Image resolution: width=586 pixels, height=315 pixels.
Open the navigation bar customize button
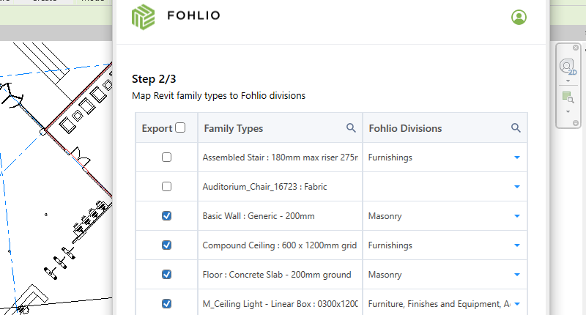tap(576, 123)
